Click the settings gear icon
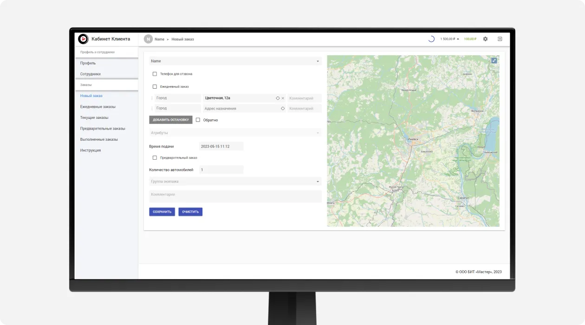Image resolution: width=585 pixels, height=325 pixels. pyautogui.click(x=485, y=39)
